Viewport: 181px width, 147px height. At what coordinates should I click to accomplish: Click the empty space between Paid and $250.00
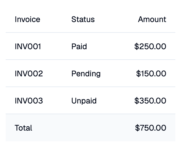[x=111, y=46]
